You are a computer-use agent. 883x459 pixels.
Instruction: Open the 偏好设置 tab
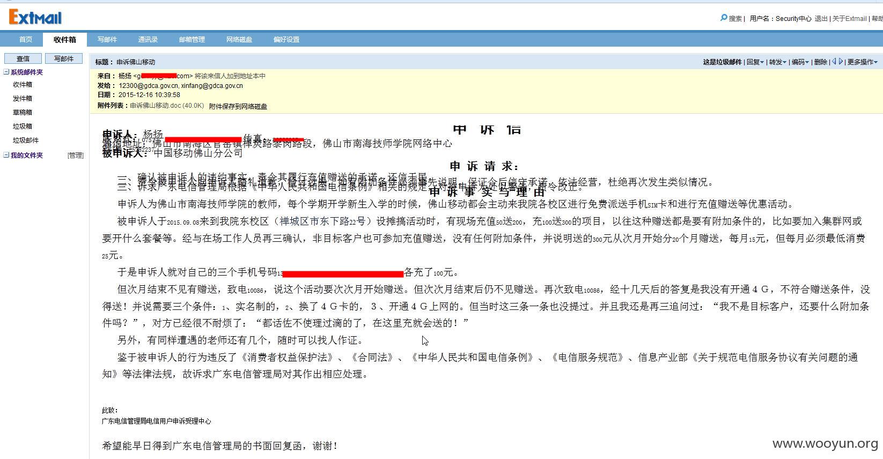point(286,39)
